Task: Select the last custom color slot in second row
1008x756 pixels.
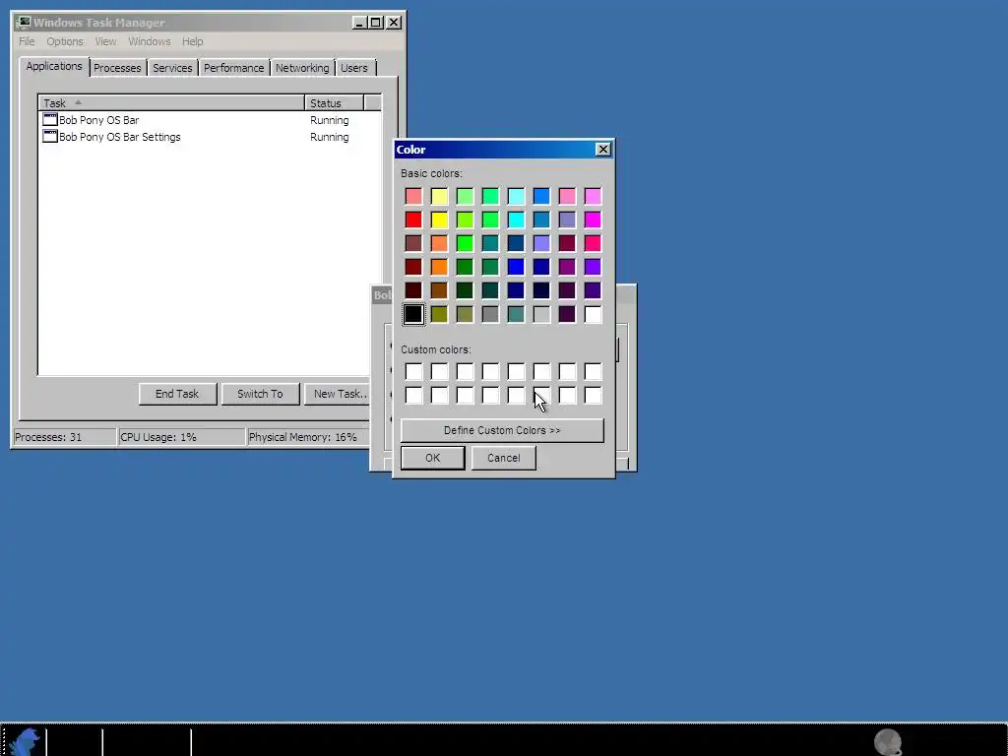Action: 593,396
